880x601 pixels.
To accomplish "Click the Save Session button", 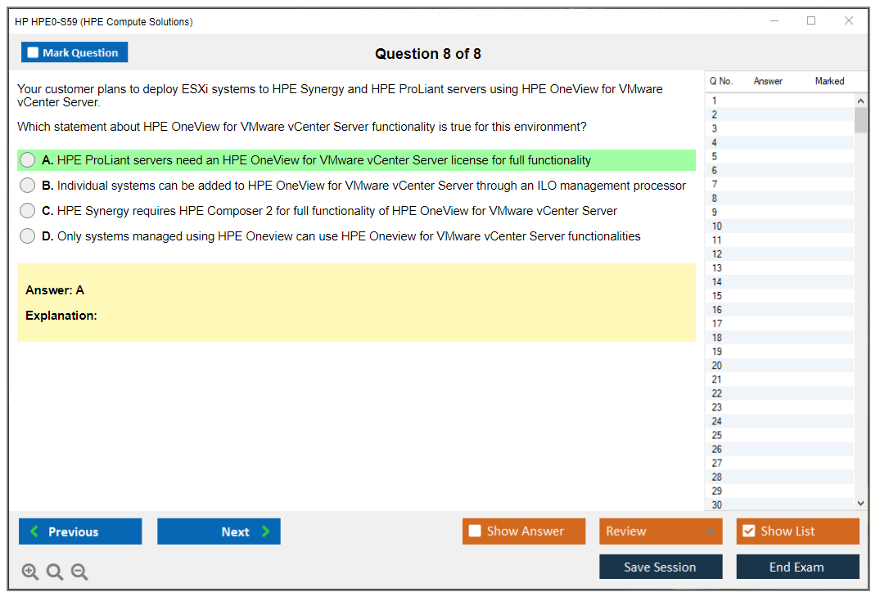I will [660, 567].
